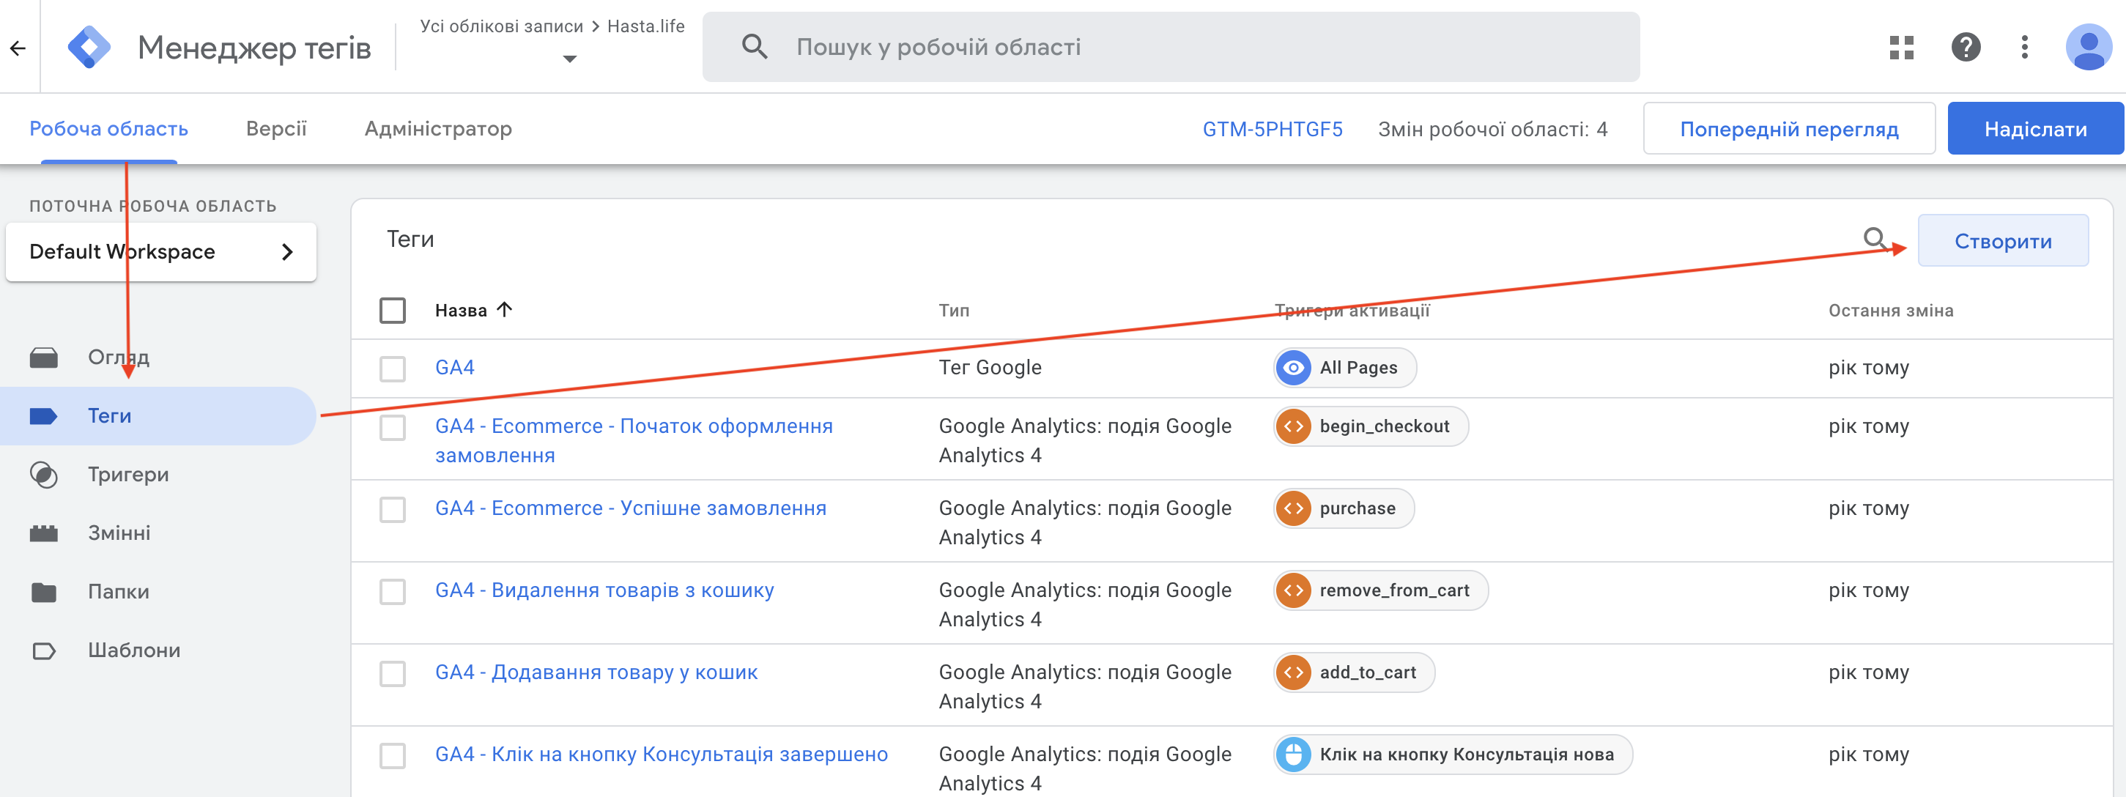
Task: Click the Надіслати button
Action: tap(2034, 129)
